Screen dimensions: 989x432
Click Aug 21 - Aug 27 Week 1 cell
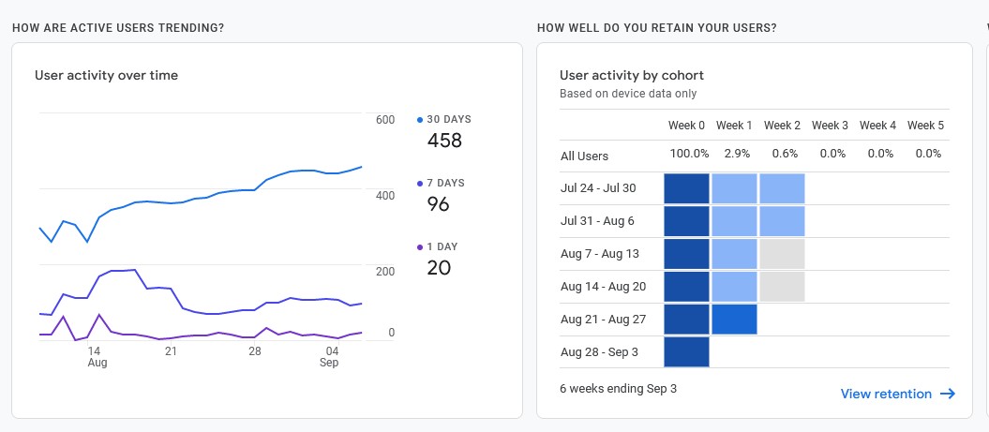click(734, 320)
